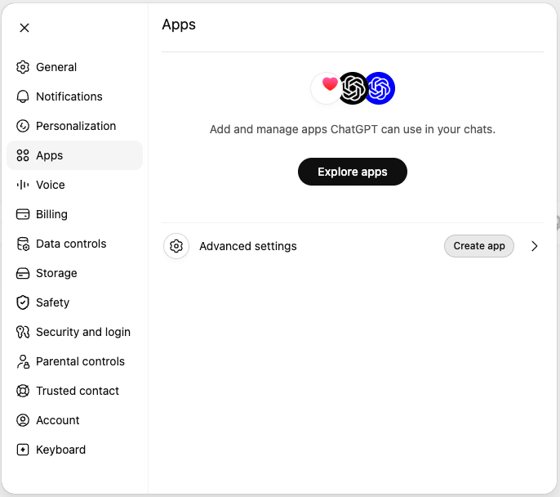The image size is (560, 497).
Task: Select the Voice settings tab
Action: (74, 185)
